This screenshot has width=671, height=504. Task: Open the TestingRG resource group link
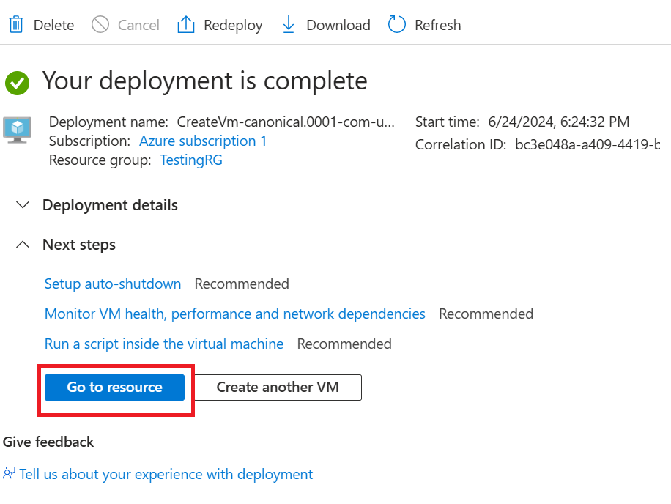191,160
